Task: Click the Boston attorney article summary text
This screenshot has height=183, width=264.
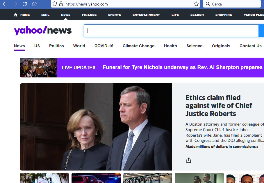Action: (224, 132)
